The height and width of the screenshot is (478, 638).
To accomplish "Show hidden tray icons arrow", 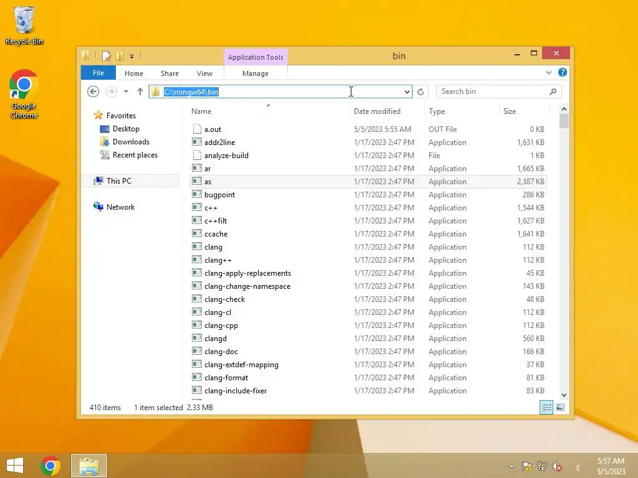I will (512, 466).
